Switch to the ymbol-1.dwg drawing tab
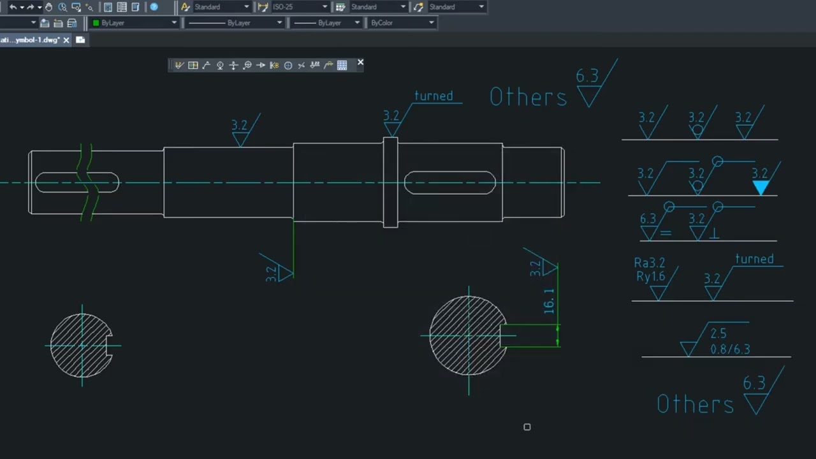816x459 pixels. tap(30, 40)
